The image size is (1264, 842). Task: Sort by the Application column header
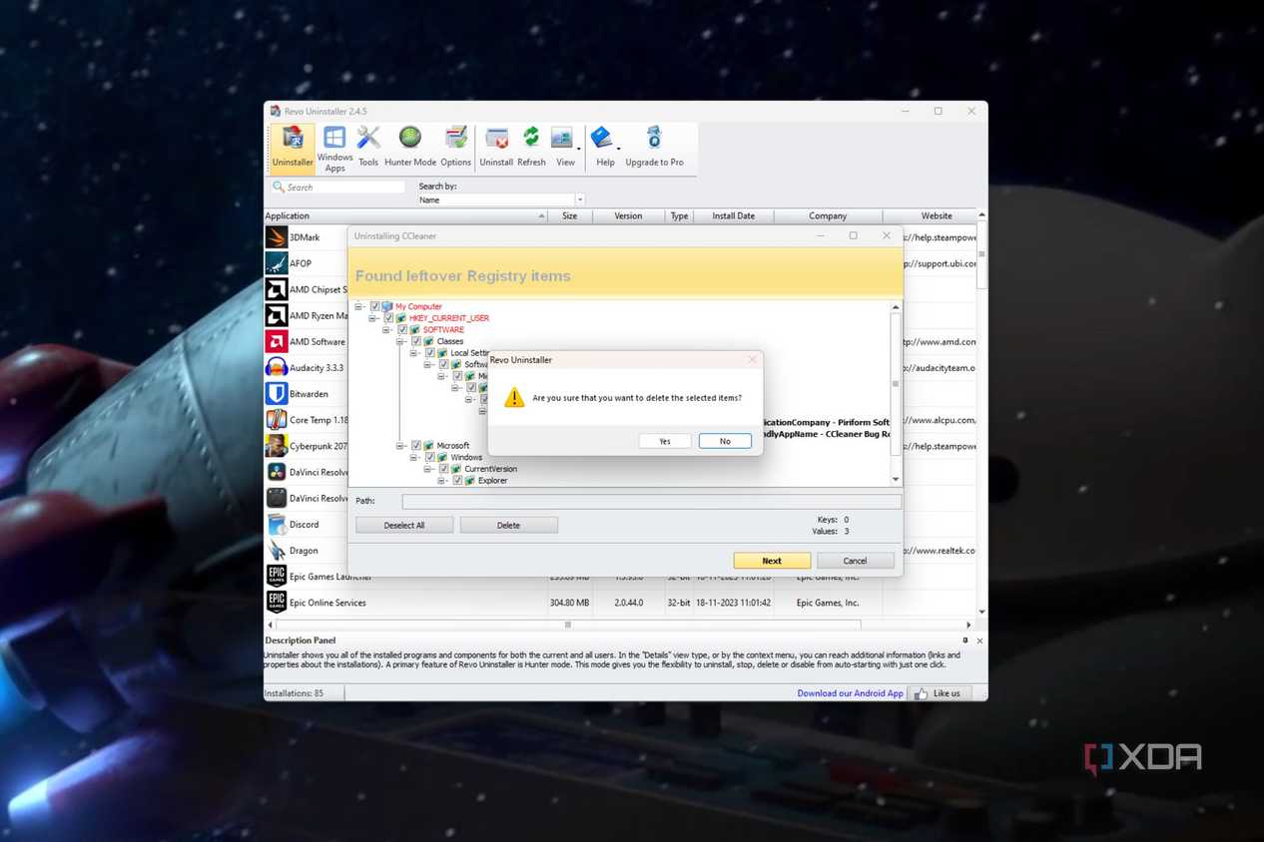(x=405, y=215)
